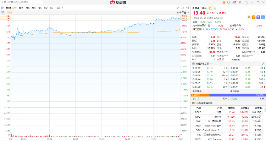Select the pencil drawing tool icon

coord(178,8)
